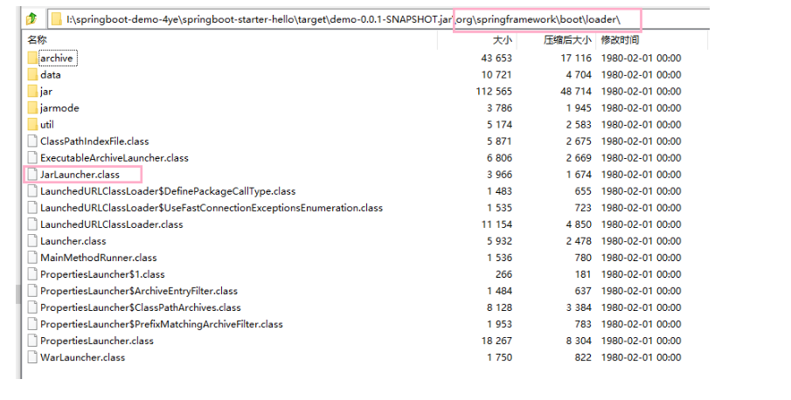The height and width of the screenshot is (400, 791).
Task: Select the data folder name
Action: (51, 74)
